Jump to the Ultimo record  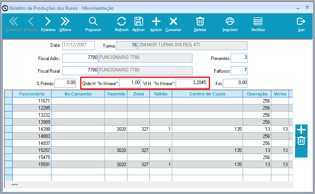pyautogui.click(x=65, y=24)
